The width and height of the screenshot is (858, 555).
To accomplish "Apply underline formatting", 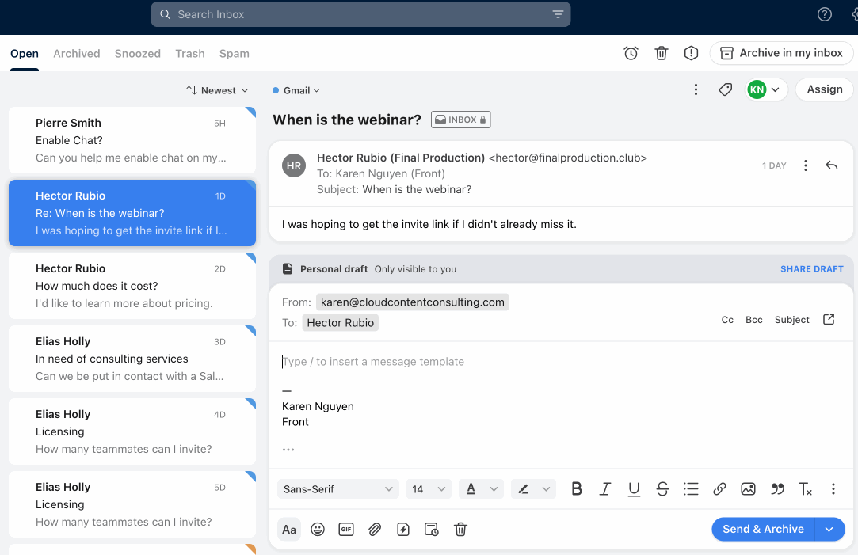I will (634, 488).
